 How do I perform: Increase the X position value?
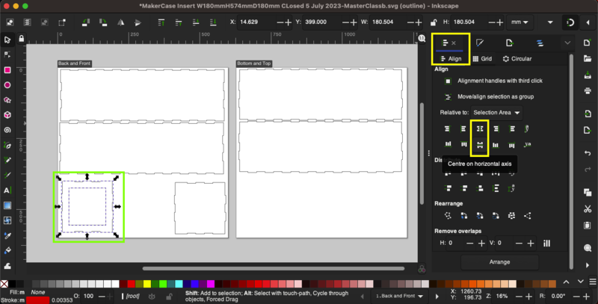pos(289,22)
